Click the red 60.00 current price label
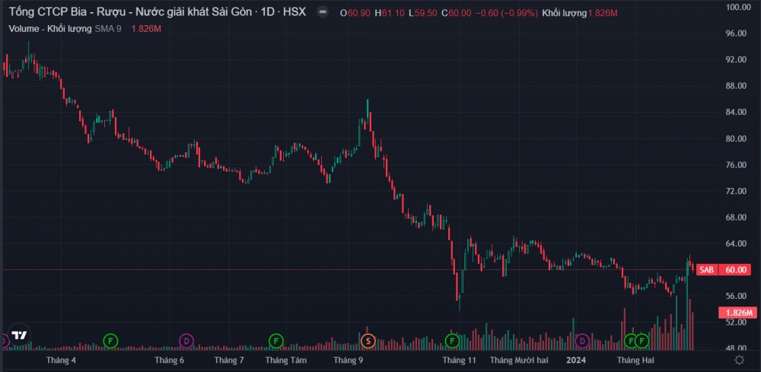This screenshot has width=761, height=372. (x=734, y=270)
